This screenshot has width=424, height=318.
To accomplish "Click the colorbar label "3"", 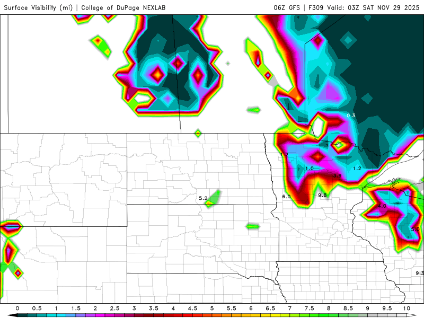I will 134,308.
